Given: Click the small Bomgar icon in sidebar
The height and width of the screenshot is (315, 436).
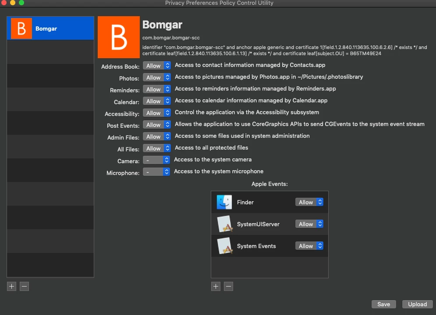Looking at the screenshot, I should pyautogui.click(x=21, y=28).
